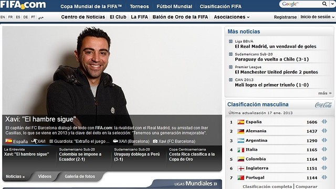Switch language to FR
Screen dimensions: 336x189
[x=10, y=17]
